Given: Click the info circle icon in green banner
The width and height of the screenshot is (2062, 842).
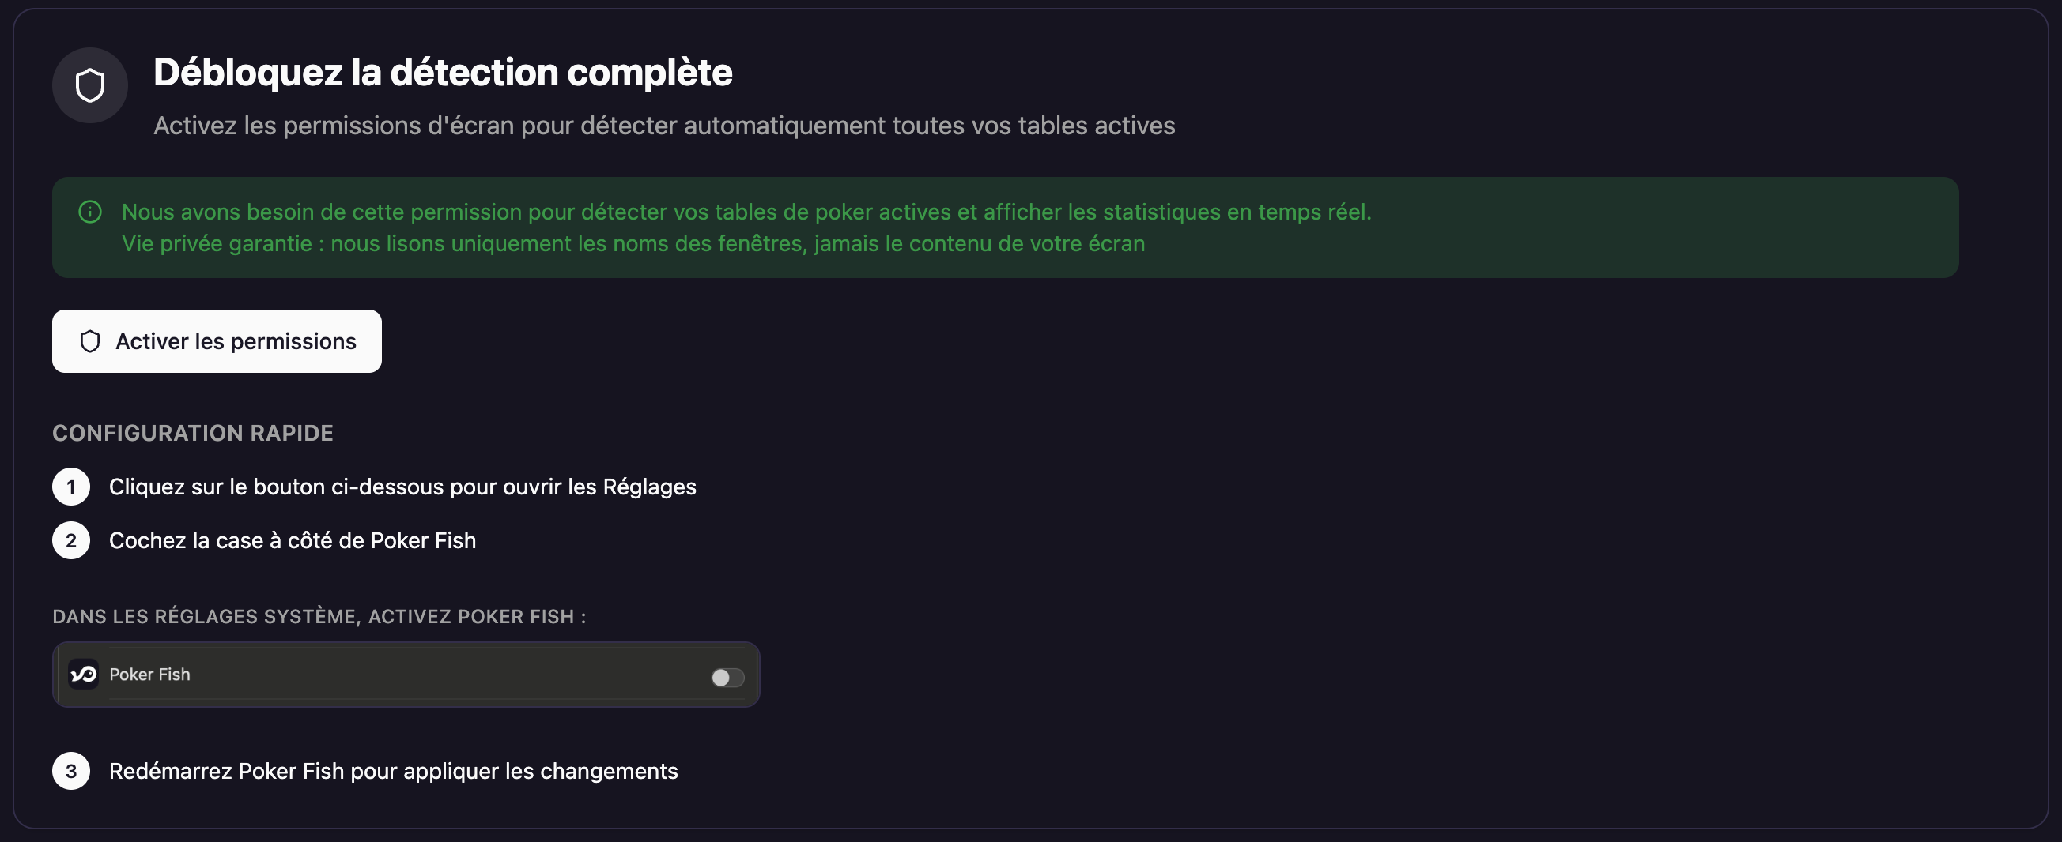Looking at the screenshot, I should coord(90,212).
